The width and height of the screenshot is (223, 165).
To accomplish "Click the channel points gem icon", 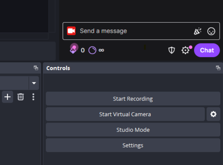I will click(x=74, y=48).
